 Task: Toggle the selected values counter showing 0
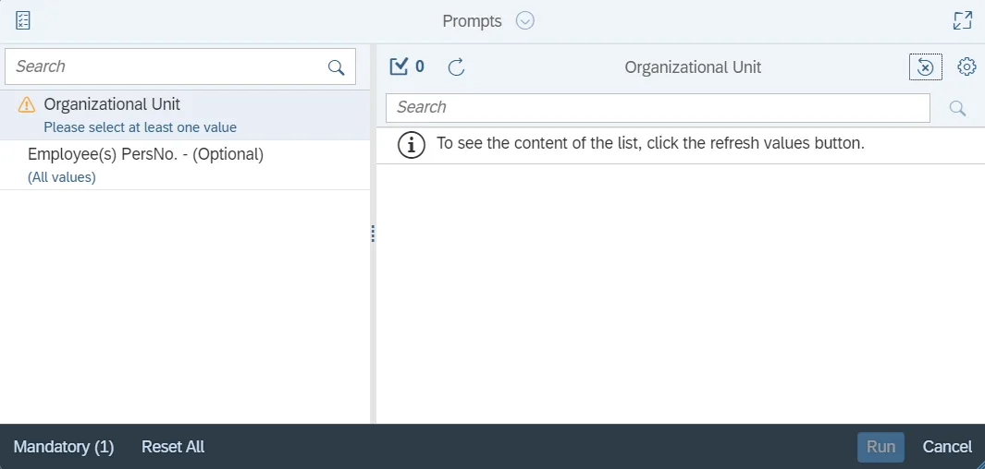407,66
